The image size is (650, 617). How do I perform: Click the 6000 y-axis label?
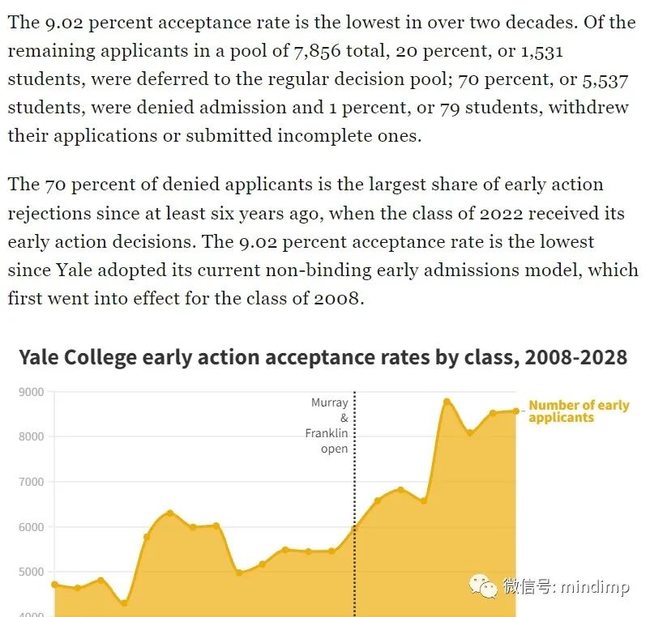pyautogui.click(x=32, y=527)
